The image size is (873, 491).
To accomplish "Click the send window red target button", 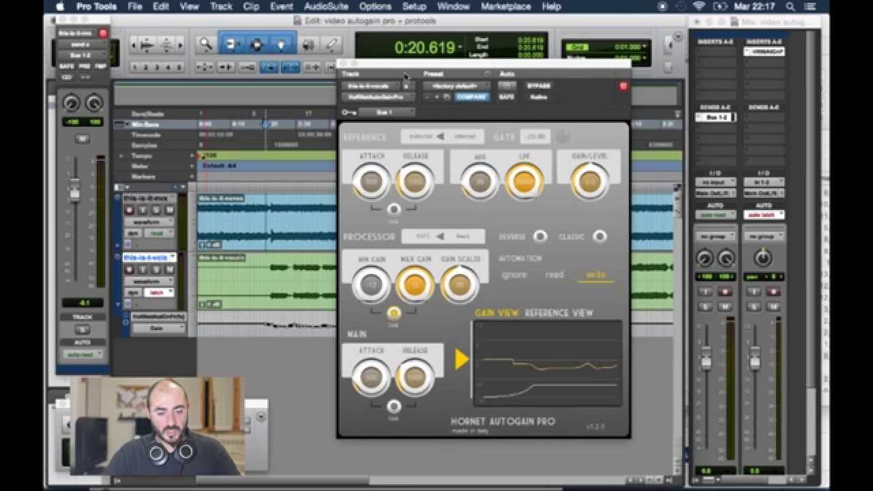I will [x=104, y=33].
